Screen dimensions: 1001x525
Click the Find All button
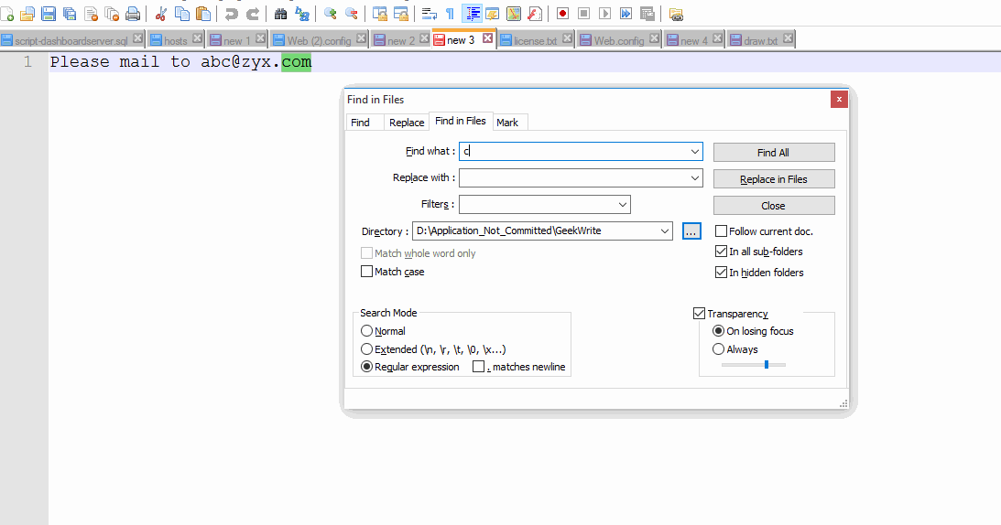[774, 153]
